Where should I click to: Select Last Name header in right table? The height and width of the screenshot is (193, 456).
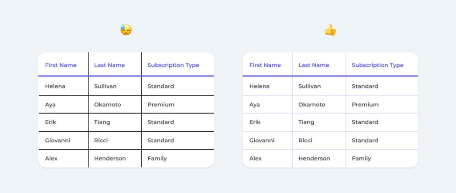click(x=314, y=65)
